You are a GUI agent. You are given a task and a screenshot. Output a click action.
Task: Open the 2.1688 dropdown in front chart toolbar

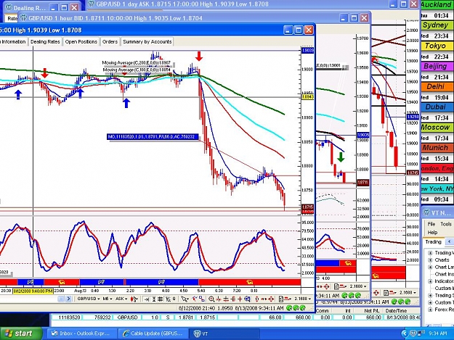pos(303,299)
